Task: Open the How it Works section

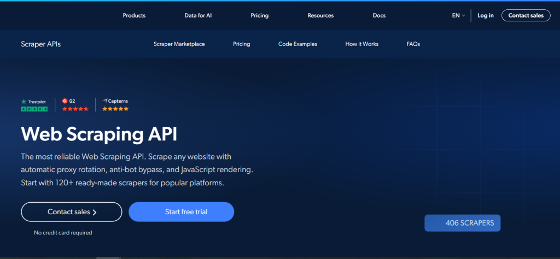Action: click(x=361, y=44)
